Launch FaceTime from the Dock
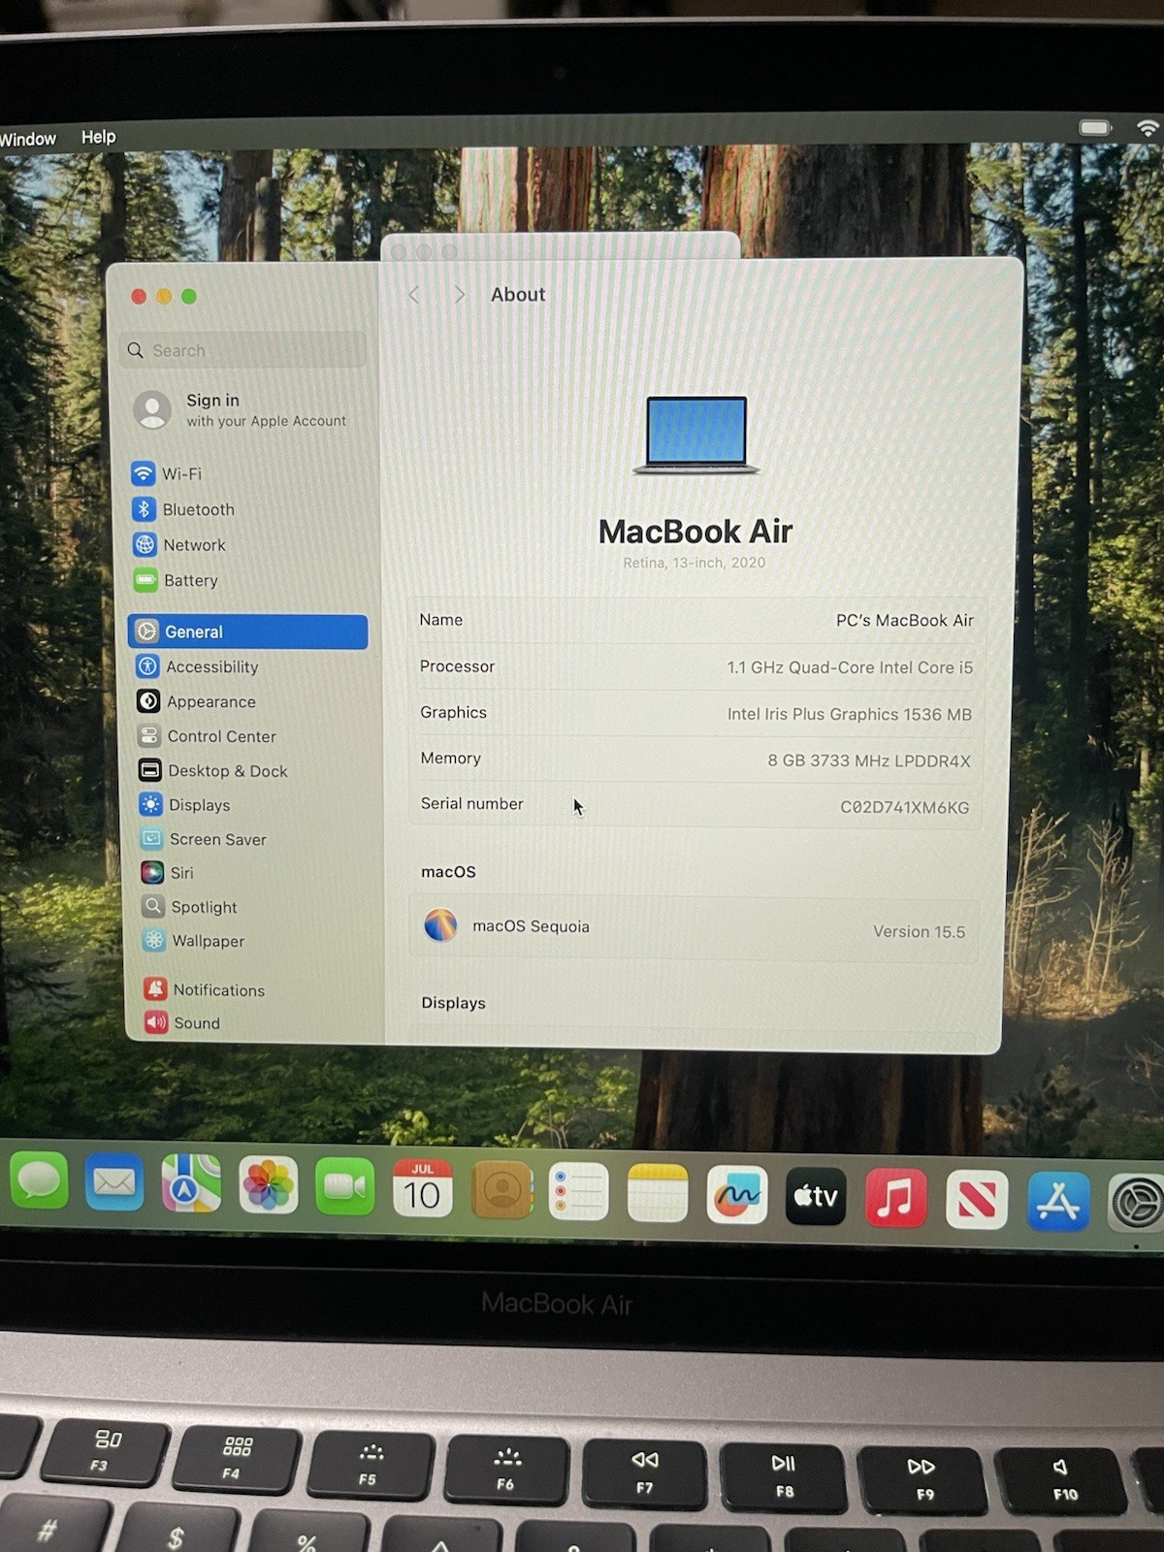 click(x=344, y=1186)
